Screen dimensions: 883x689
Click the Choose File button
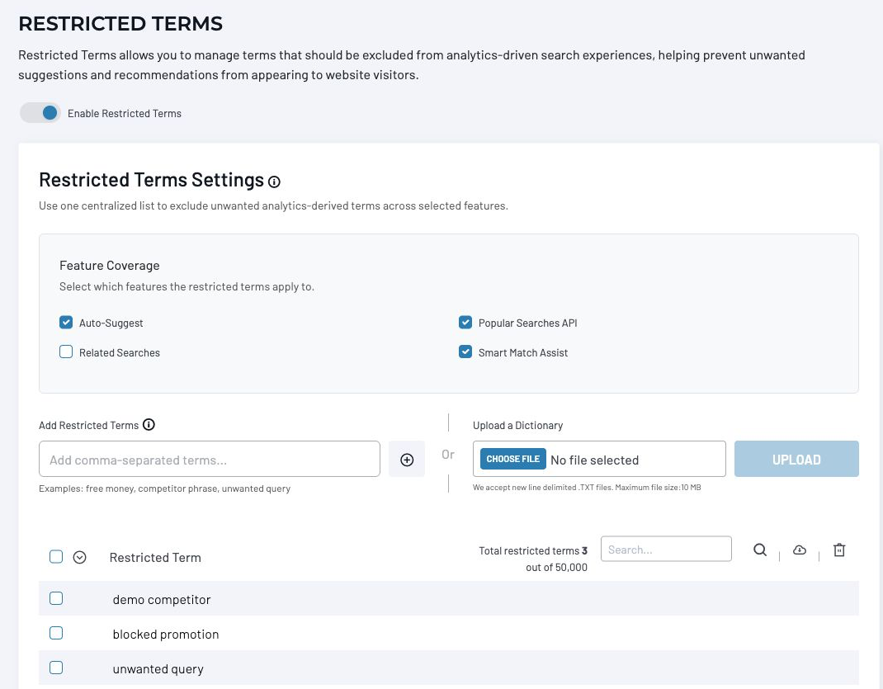[513, 459]
